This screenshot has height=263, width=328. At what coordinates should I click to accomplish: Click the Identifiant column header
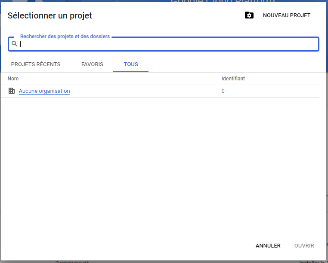(x=233, y=79)
